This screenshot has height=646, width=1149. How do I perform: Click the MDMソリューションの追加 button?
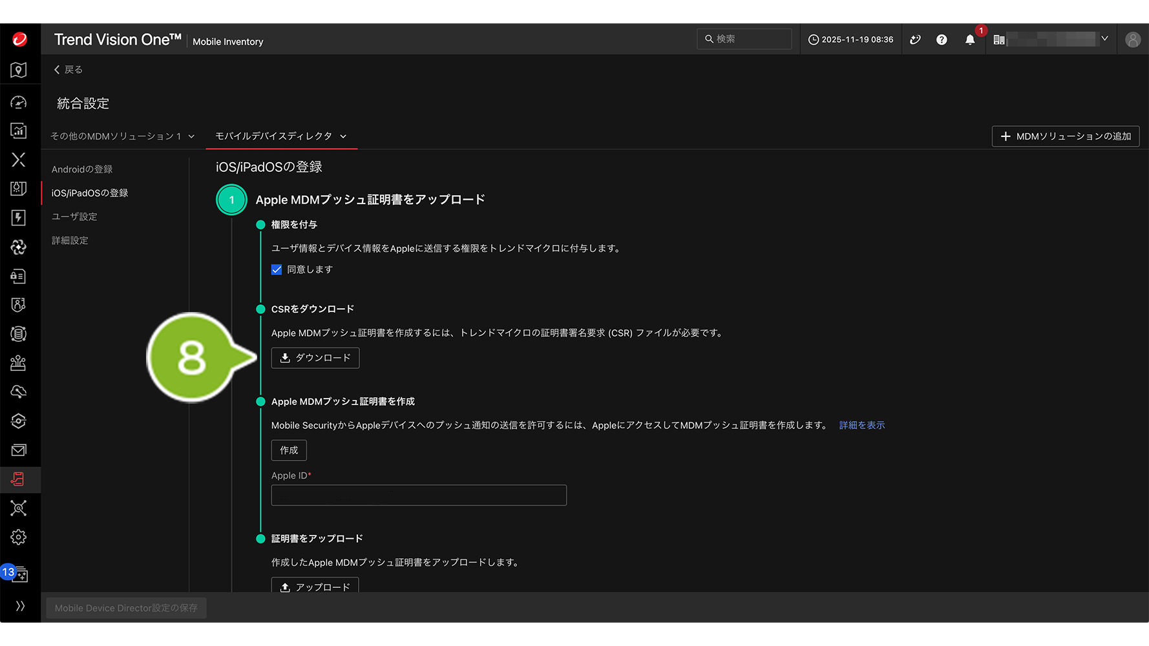(1065, 136)
